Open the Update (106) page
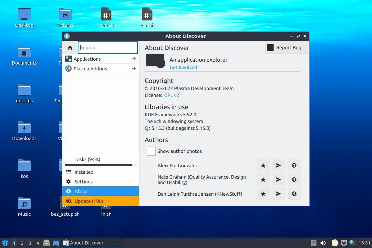Viewport: 372px width, 248px height. pyautogui.click(x=101, y=201)
